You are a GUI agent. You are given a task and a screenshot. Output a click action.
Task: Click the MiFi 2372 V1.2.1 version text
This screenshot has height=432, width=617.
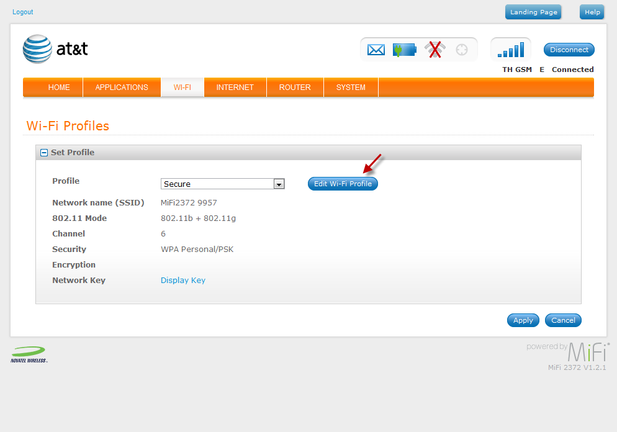pyautogui.click(x=577, y=367)
